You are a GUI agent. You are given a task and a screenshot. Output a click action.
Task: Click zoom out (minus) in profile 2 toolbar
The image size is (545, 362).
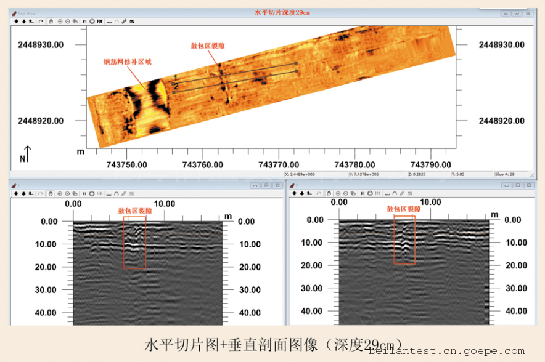coord(346,193)
